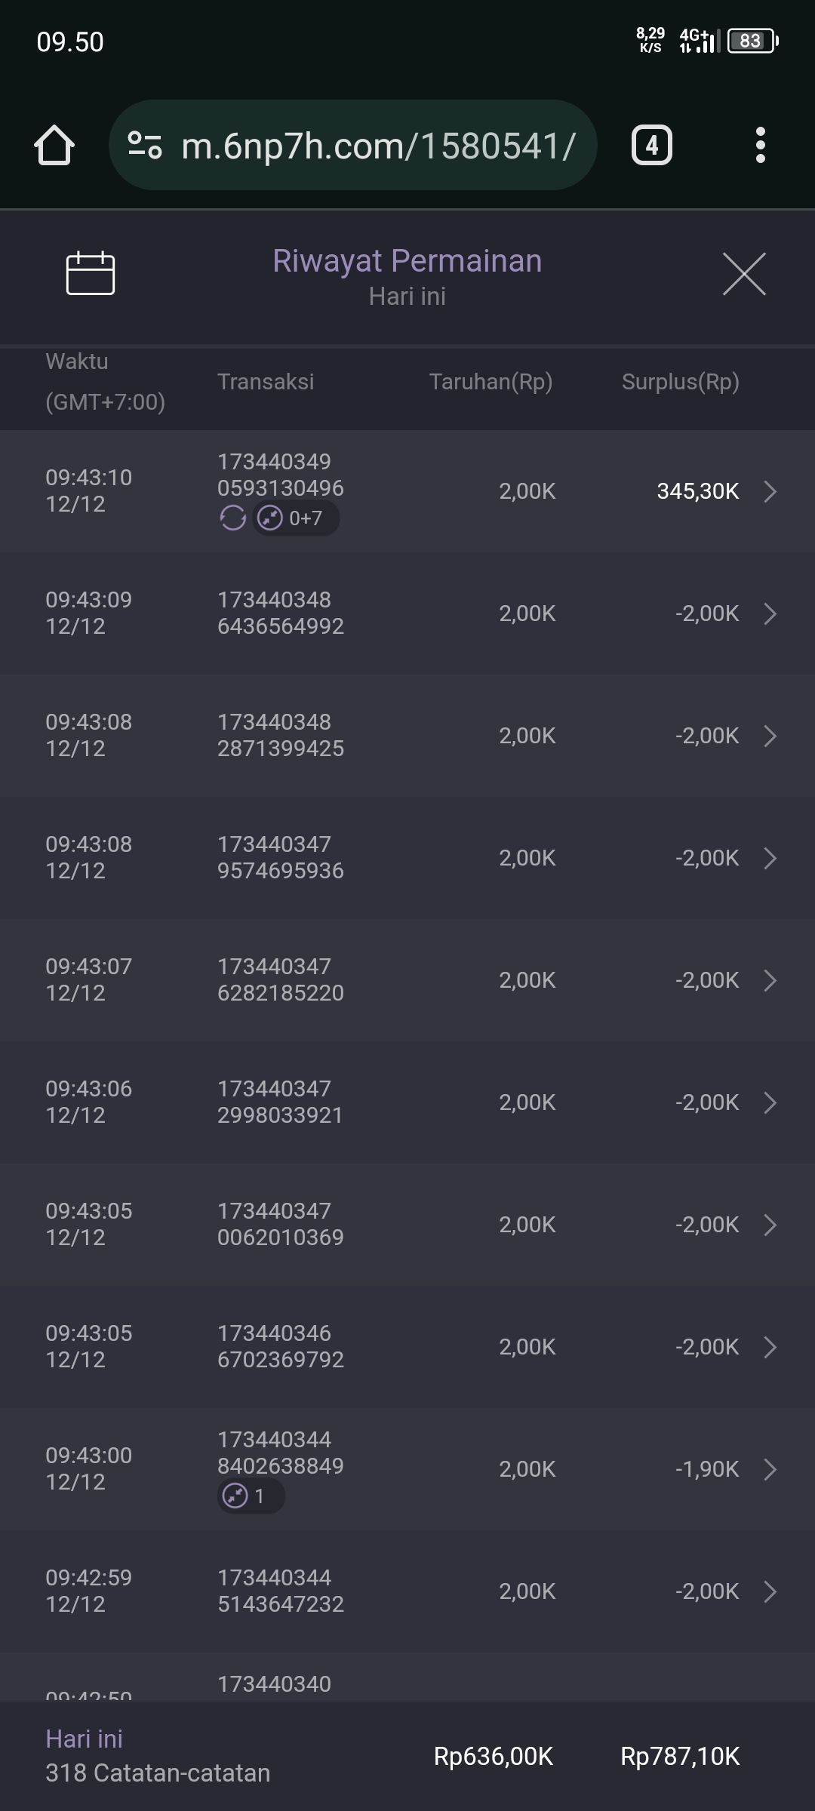Expand the 09:43:09 transaction row chevron
This screenshot has width=815, height=1811.
(x=770, y=613)
